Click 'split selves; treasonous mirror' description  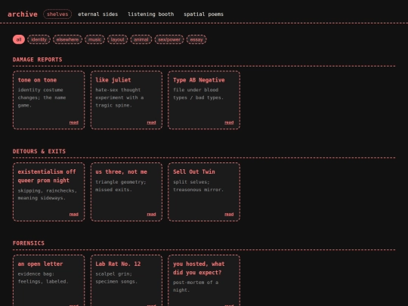[198, 186]
